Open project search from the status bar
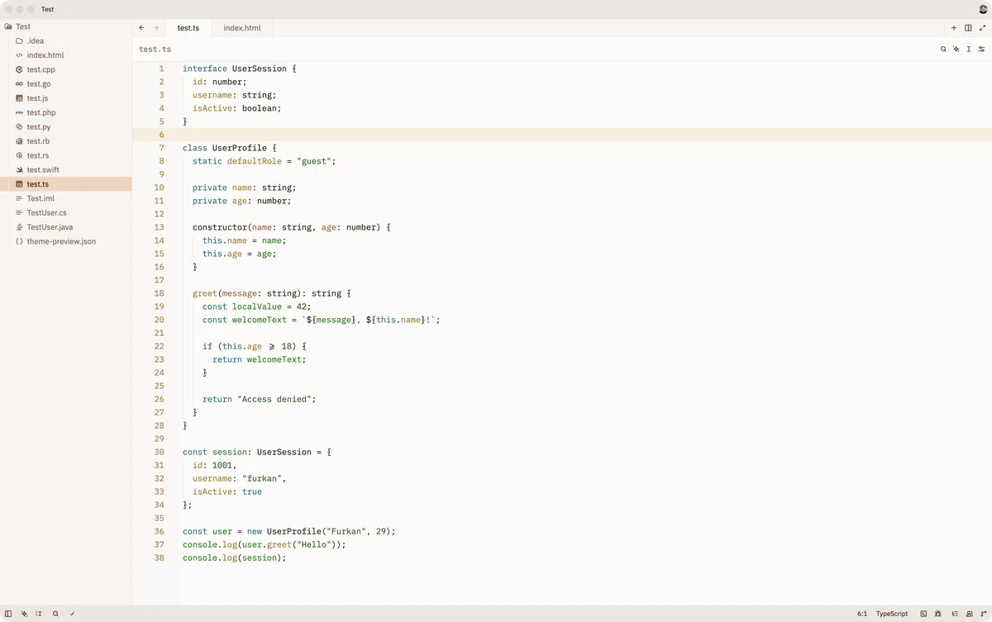The width and height of the screenshot is (992, 622). coord(55,614)
